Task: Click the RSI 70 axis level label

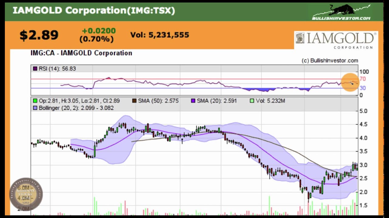Action: tap(363, 79)
